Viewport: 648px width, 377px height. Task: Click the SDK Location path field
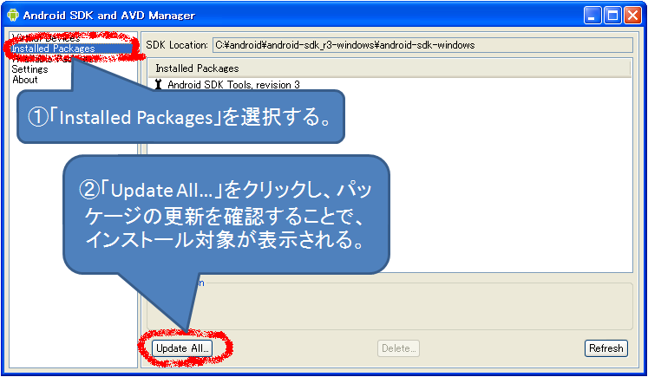click(422, 45)
